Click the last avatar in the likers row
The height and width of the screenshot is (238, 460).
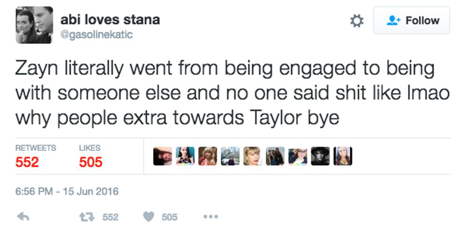click(343, 156)
